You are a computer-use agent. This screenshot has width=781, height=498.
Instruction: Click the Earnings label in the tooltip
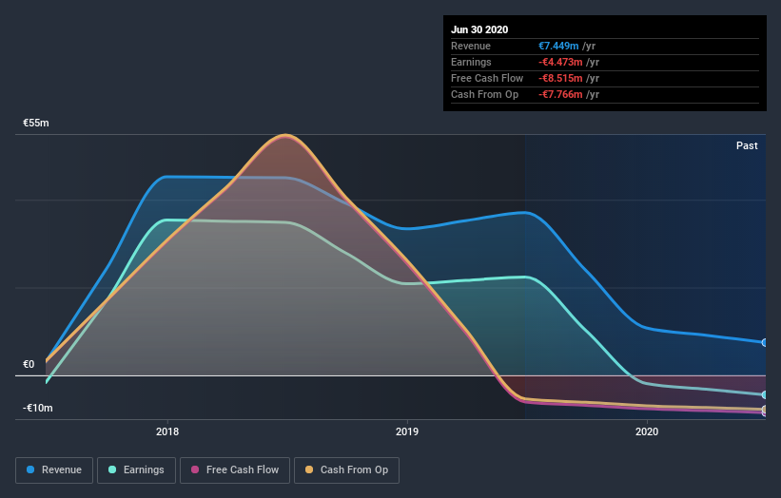pyautogui.click(x=471, y=62)
